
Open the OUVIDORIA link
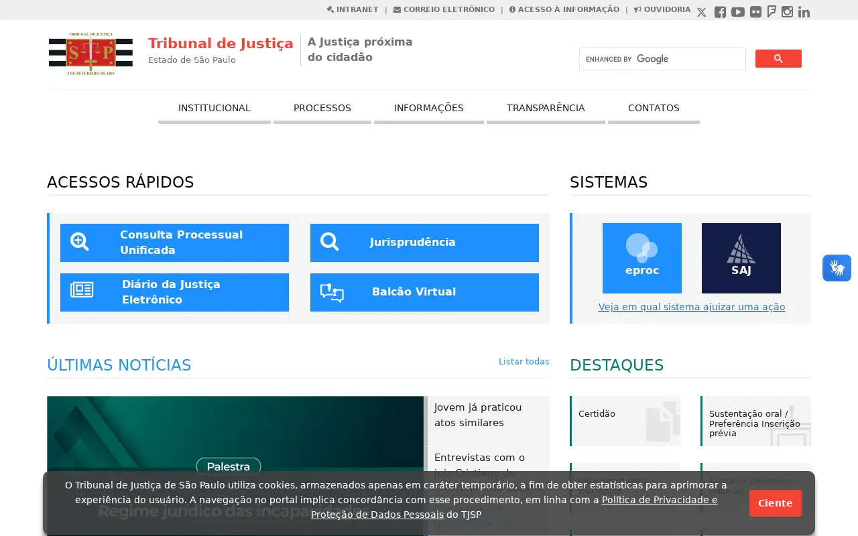point(662,9)
